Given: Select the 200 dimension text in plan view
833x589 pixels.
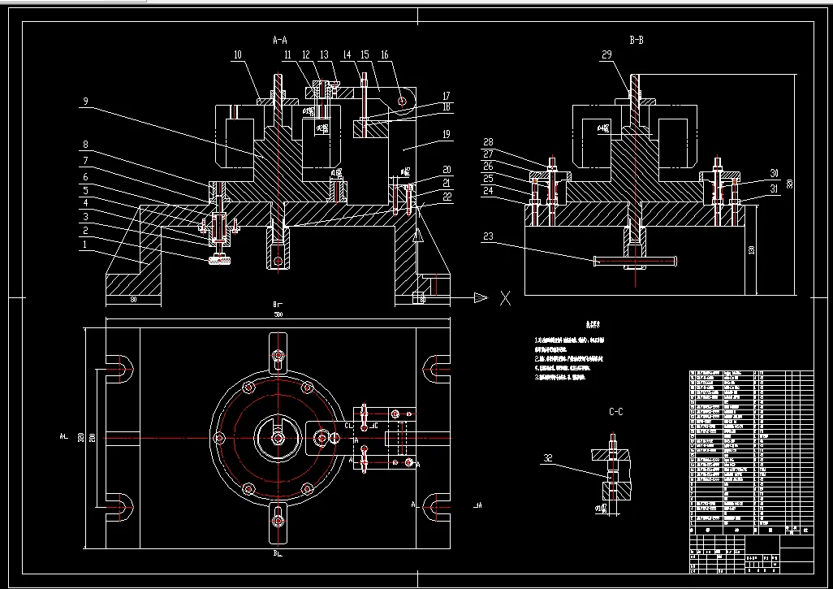Looking at the screenshot, I should pos(93,438).
